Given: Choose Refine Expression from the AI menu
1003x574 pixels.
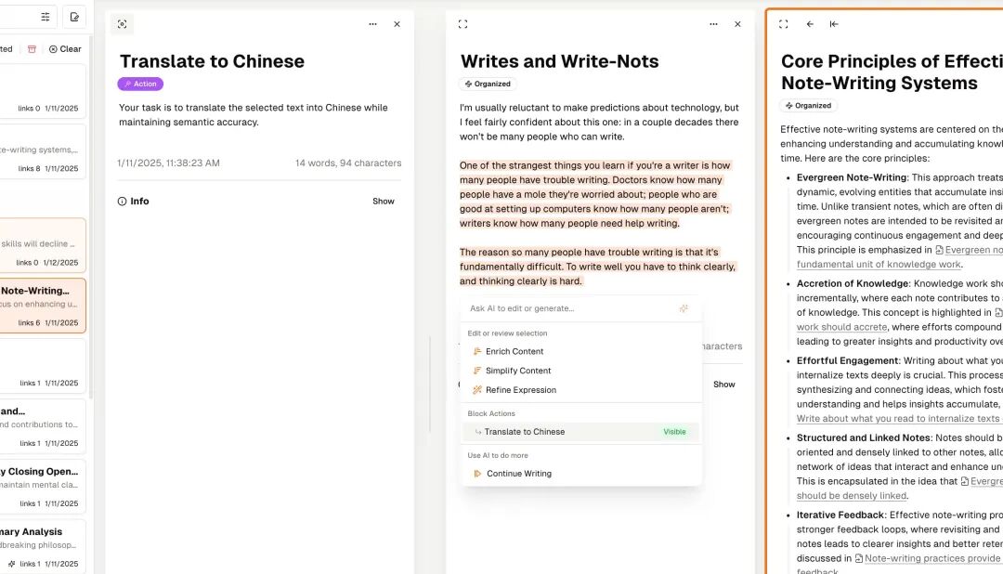Looking at the screenshot, I should coord(580,390).
